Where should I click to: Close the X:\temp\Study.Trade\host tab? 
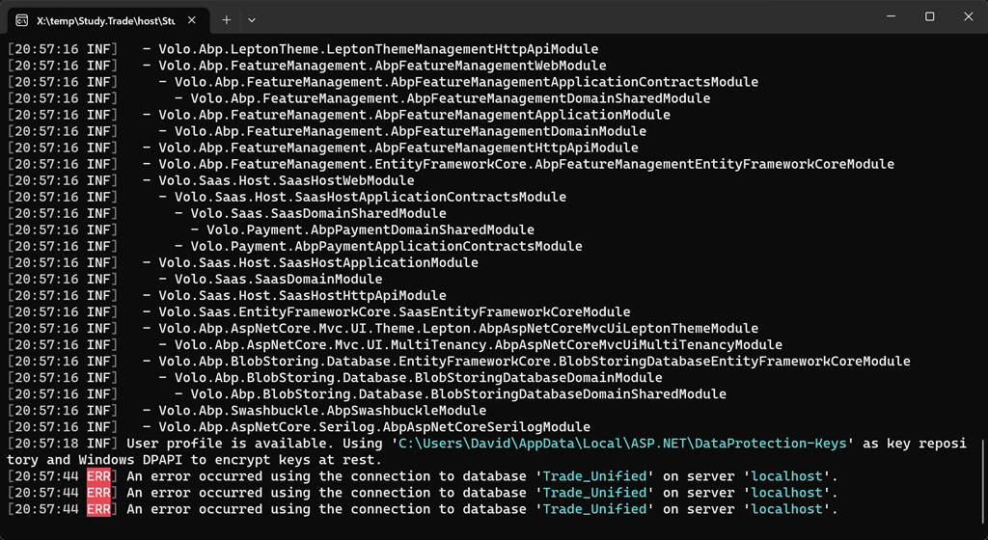click(192, 20)
